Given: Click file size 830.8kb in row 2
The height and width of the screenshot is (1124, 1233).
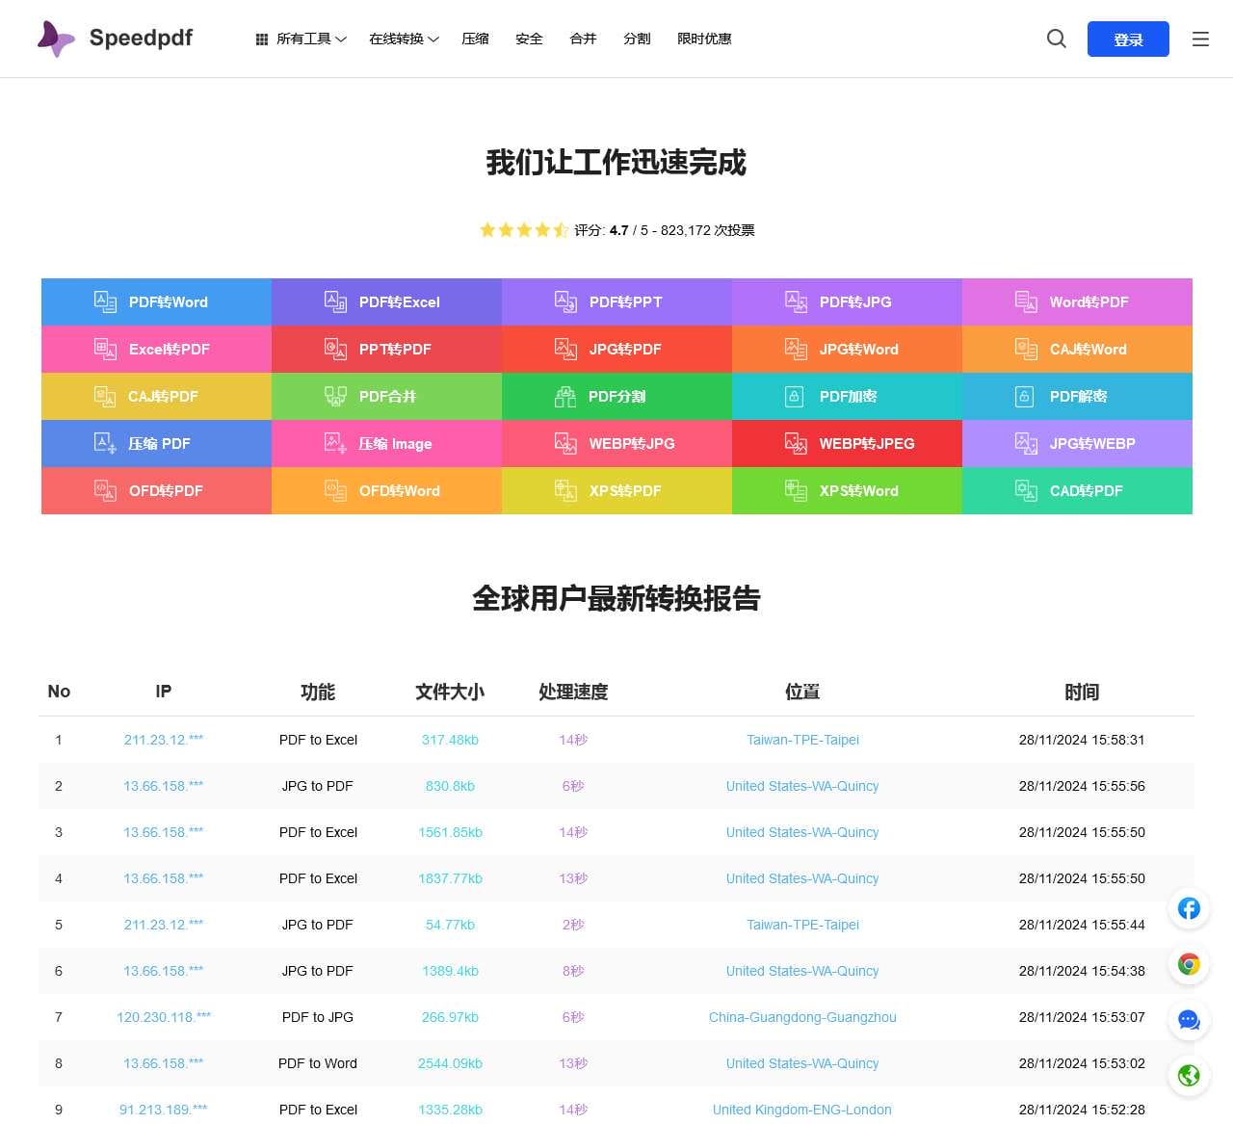Looking at the screenshot, I should coord(450,786).
